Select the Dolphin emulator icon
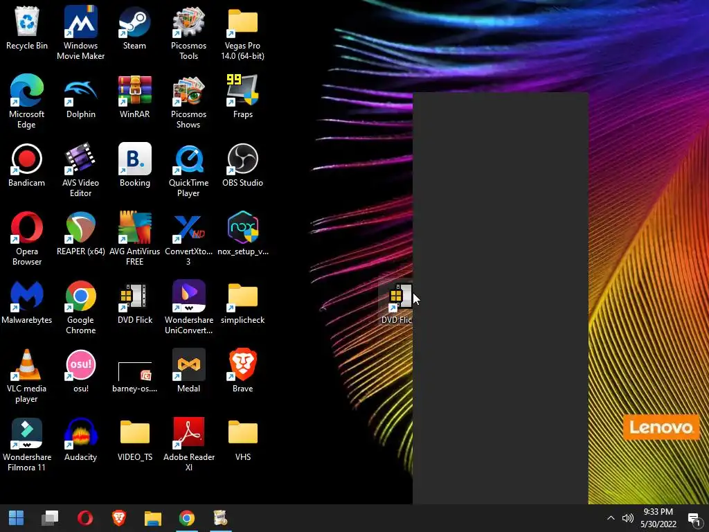The height and width of the screenshot is (532, 709). click(x=80, y=97)
